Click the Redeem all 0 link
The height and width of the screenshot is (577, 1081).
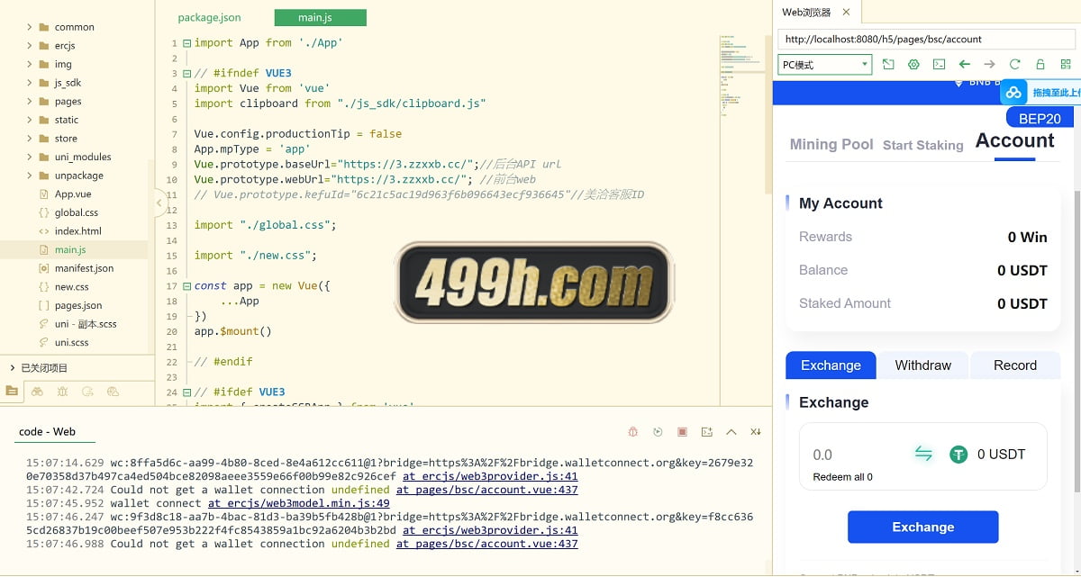coord(842,477)
